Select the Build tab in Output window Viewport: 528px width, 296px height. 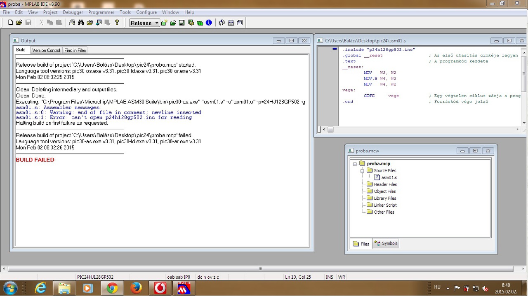tap(21, 50)
